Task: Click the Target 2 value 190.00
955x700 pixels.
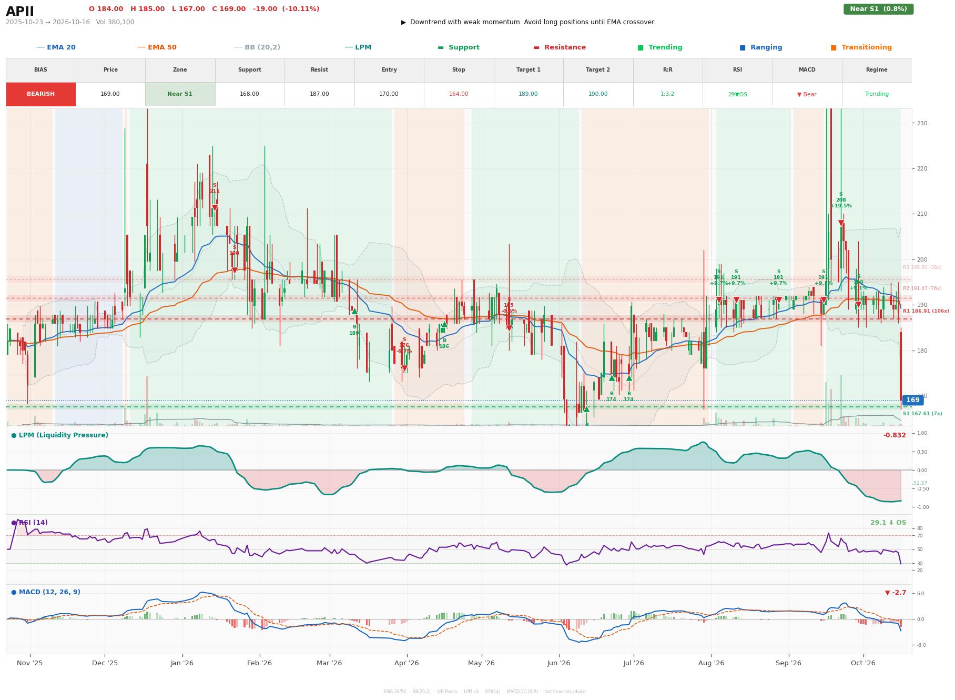Action: 598,94
